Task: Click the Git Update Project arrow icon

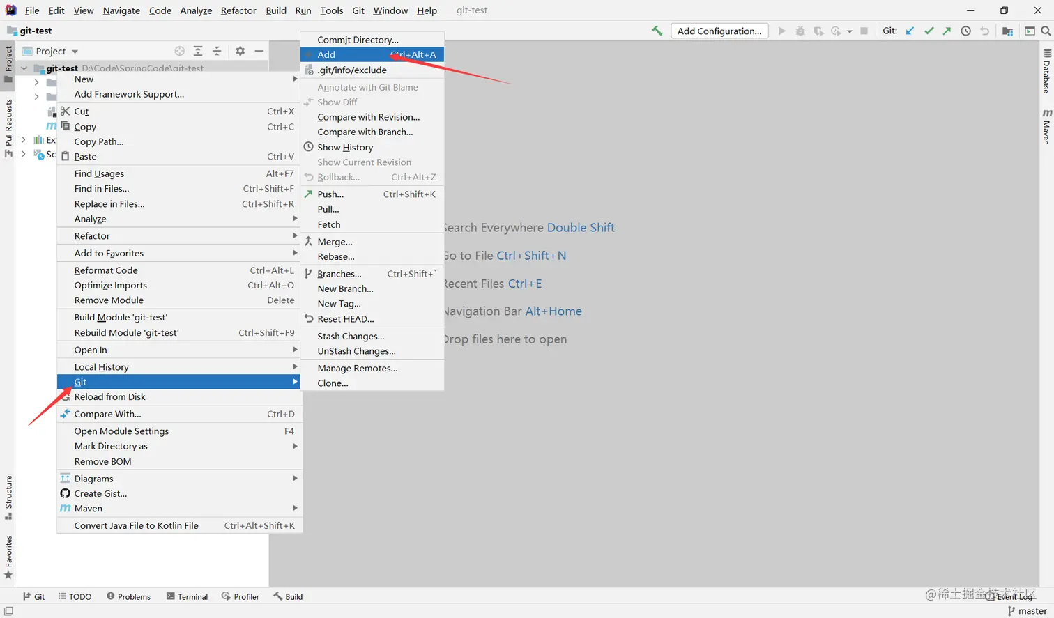Action: (910, 31)
